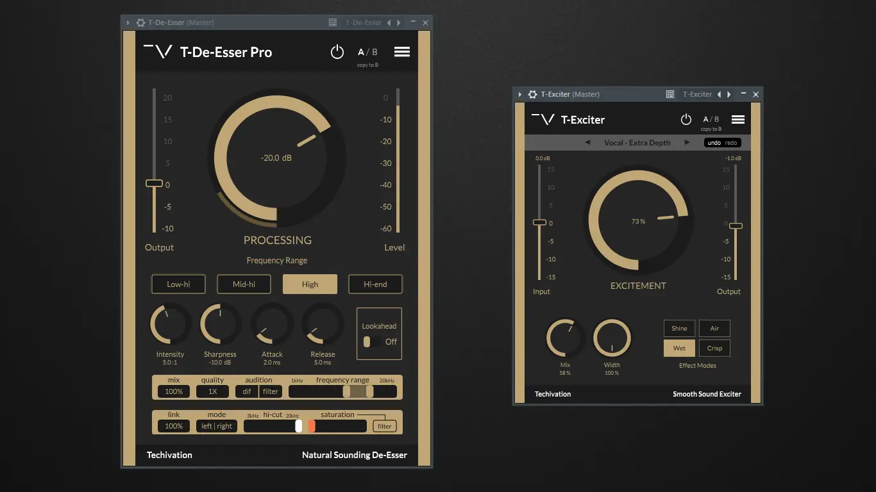876x492 pixels.
Task: Select High frequency range
Action: point(310,284)
